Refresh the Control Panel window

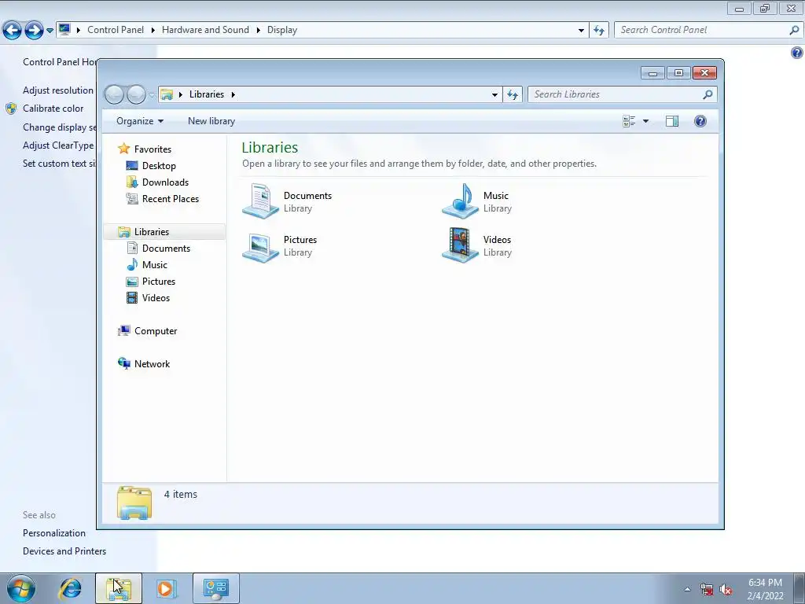598,31
